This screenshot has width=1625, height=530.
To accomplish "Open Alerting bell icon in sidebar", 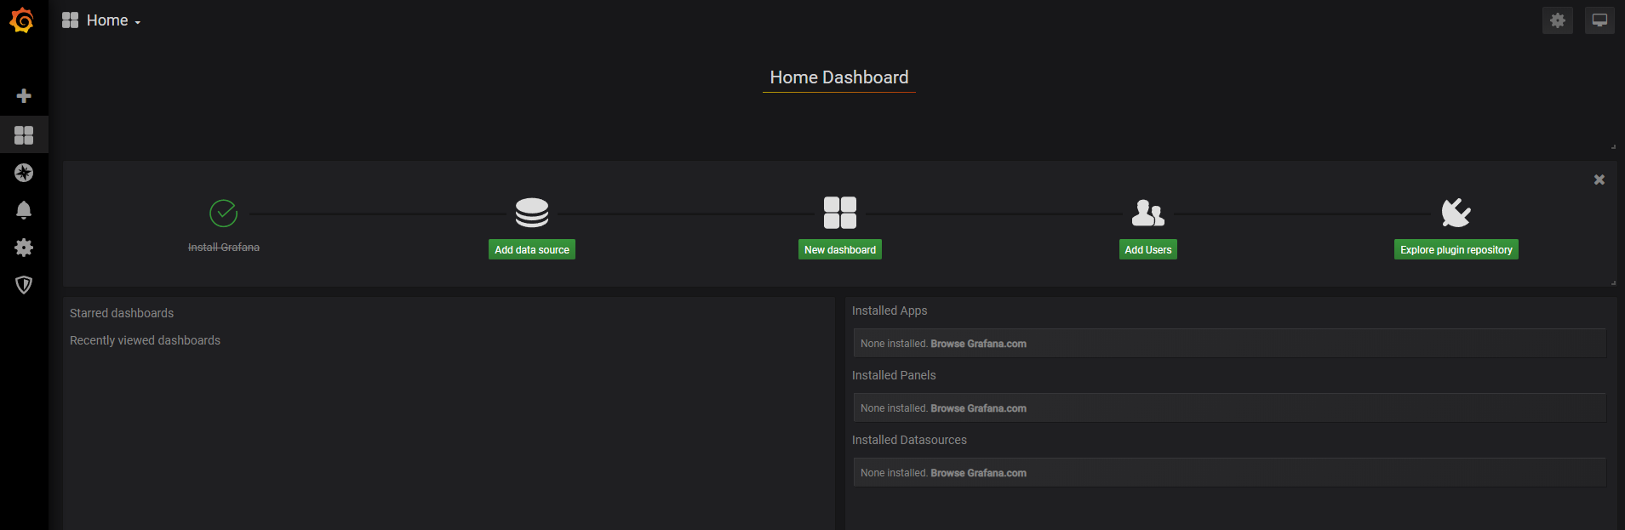I will coord(24,210).
